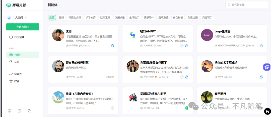
Task: Select the 游戏消遣 category tab
Action: point(164,17)
